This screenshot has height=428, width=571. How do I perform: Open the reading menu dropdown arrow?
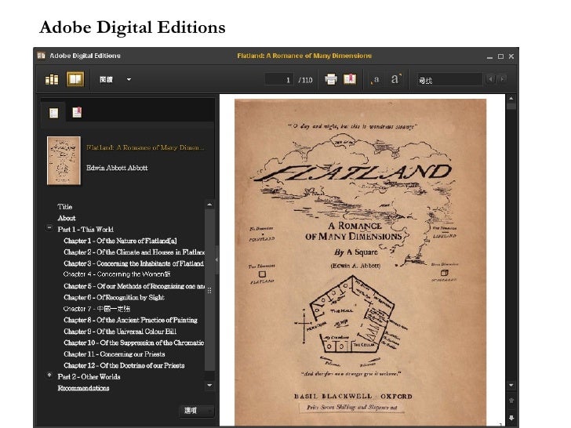pyautogui.click(x=129, y=79)
